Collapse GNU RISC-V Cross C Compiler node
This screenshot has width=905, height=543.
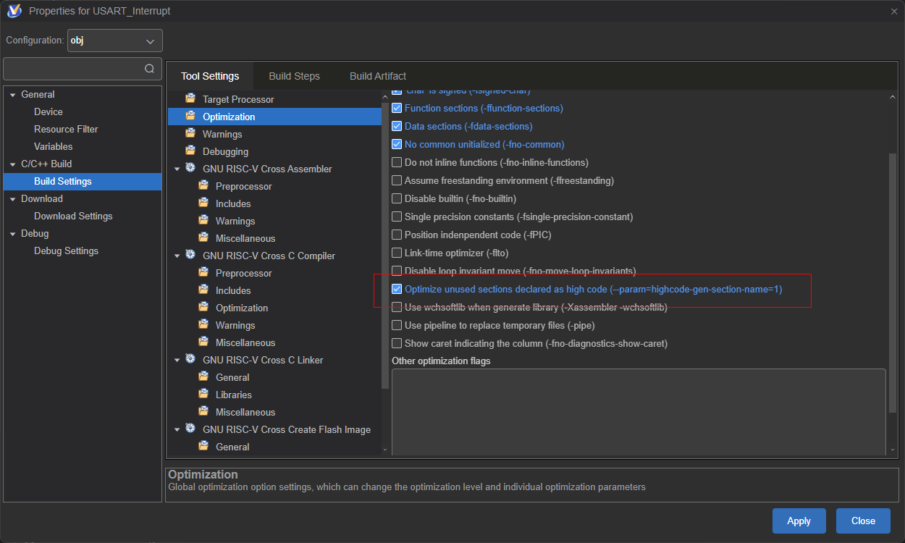(x=177, y=256)
